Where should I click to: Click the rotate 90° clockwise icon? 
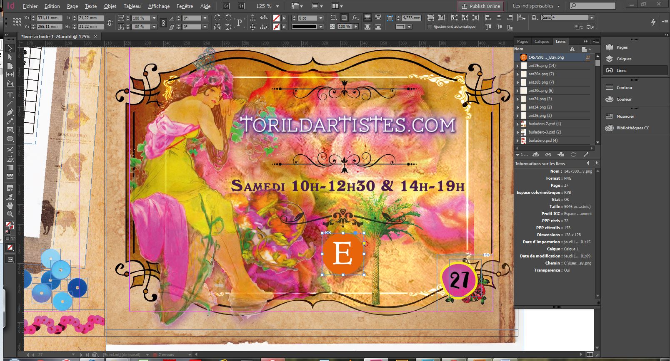pos(217,18)
